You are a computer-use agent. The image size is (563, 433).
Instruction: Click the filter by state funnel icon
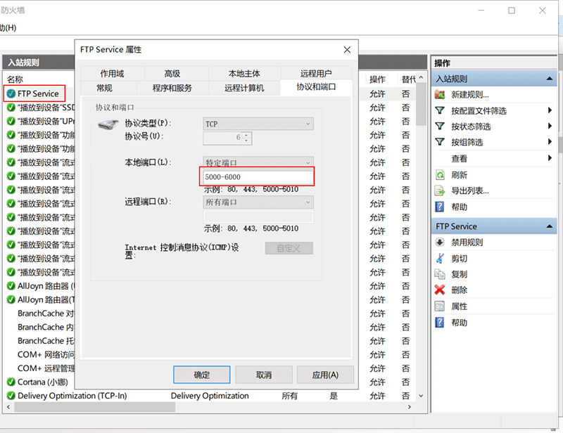point(440,127)
